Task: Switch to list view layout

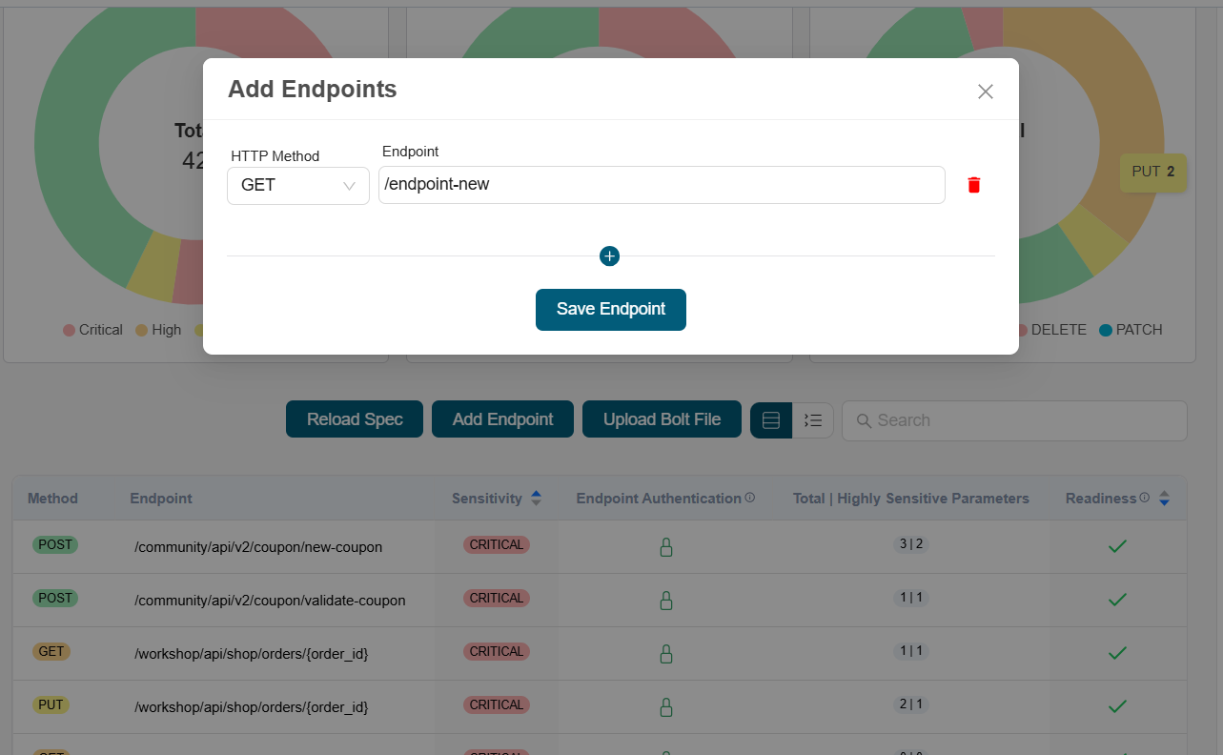Action: point(813,419)
